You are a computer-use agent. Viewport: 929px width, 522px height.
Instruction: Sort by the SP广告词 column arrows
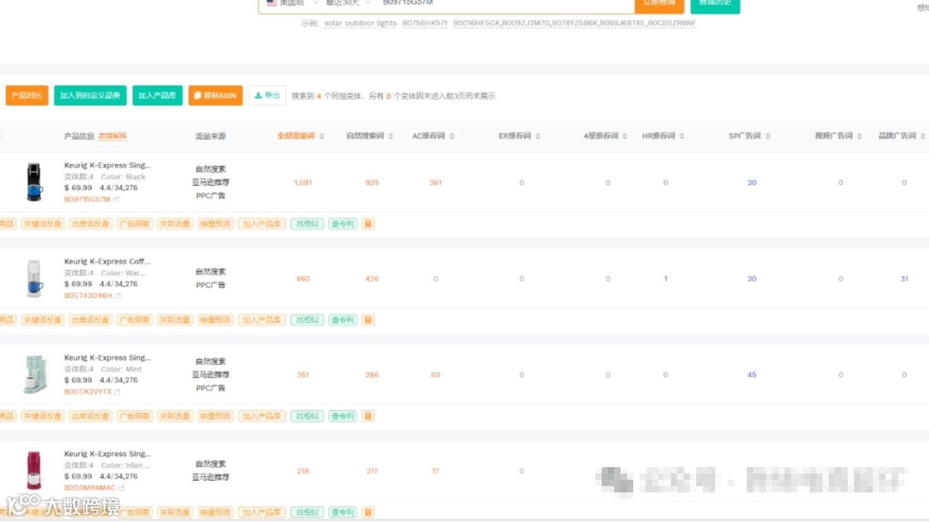click(768, 136)
